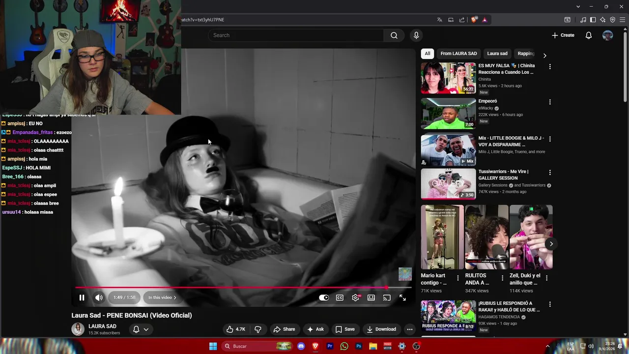Viewport: 629px width, 354px height.
Task: Click the install app icon in address bar
Action: 451,20
